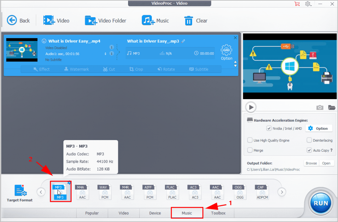The height and width of the screenshot is (222, 338).
Task: Show previous format profiles
Action: 41,192
